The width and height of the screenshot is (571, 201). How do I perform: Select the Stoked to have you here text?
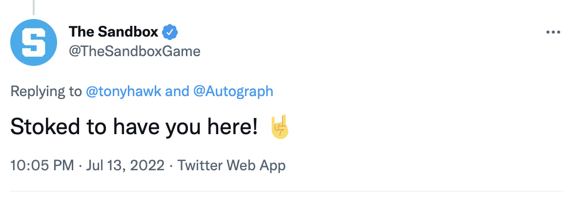(x=134, y=127)
